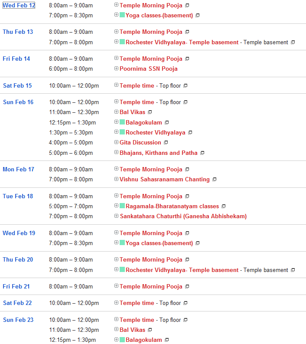Open popup icon for Sat Feb 15 Temple time
The image size is (306, 344).
click(x=186, y=86)
